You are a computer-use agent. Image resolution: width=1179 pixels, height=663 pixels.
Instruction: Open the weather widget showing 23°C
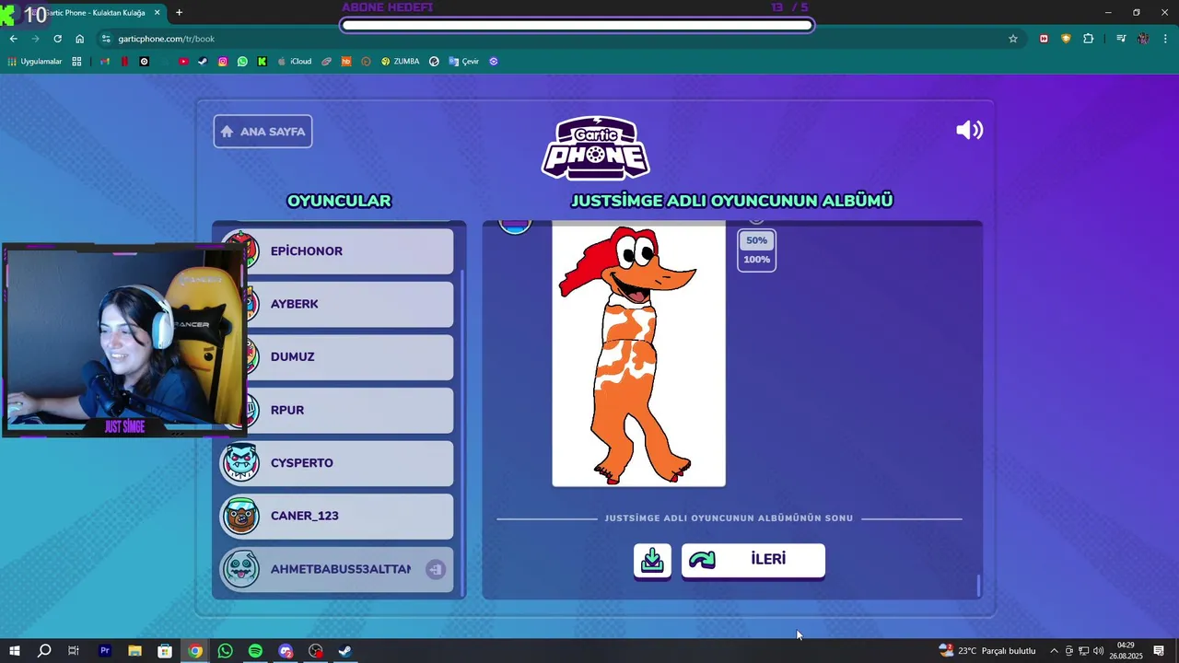(987, 651)
